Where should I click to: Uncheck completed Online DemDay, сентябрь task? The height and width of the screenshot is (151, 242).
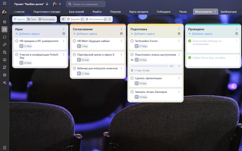(189, 57)
